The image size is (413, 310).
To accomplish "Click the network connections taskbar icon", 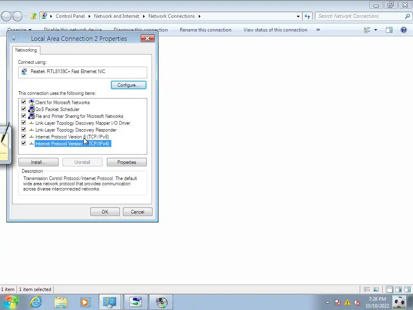I will [136, 302].
